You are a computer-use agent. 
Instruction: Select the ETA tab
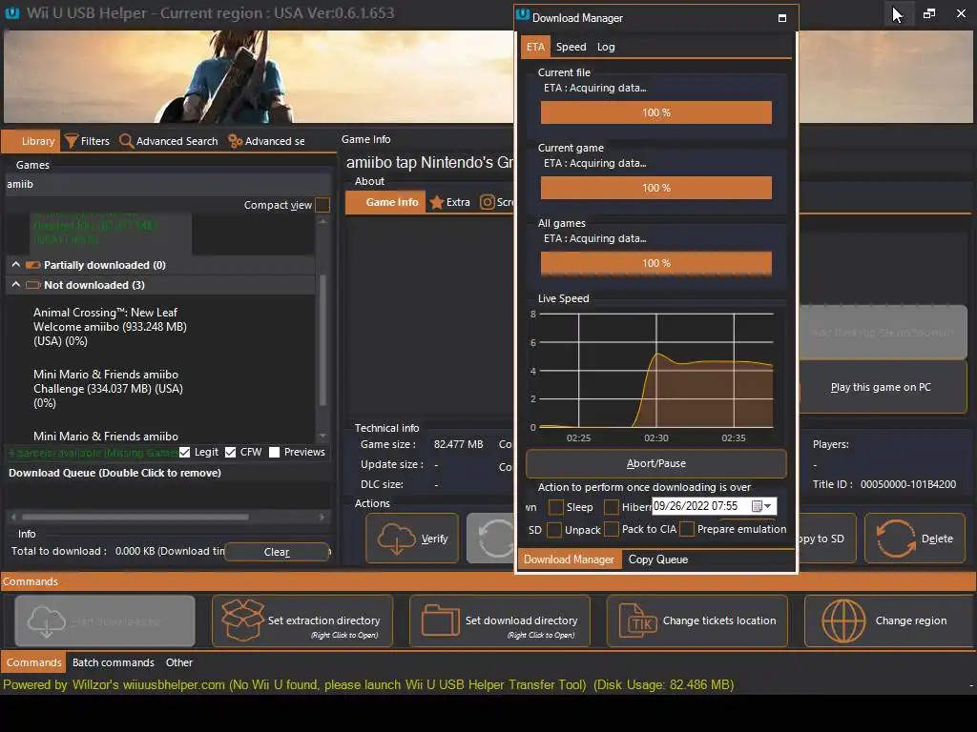[535, 47]
